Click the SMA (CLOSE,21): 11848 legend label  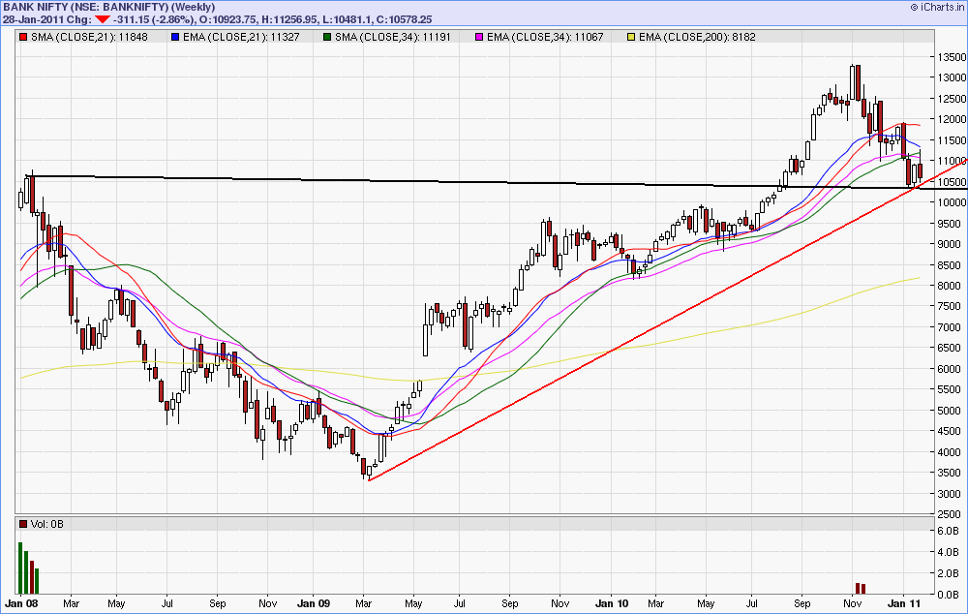[89, 37]
